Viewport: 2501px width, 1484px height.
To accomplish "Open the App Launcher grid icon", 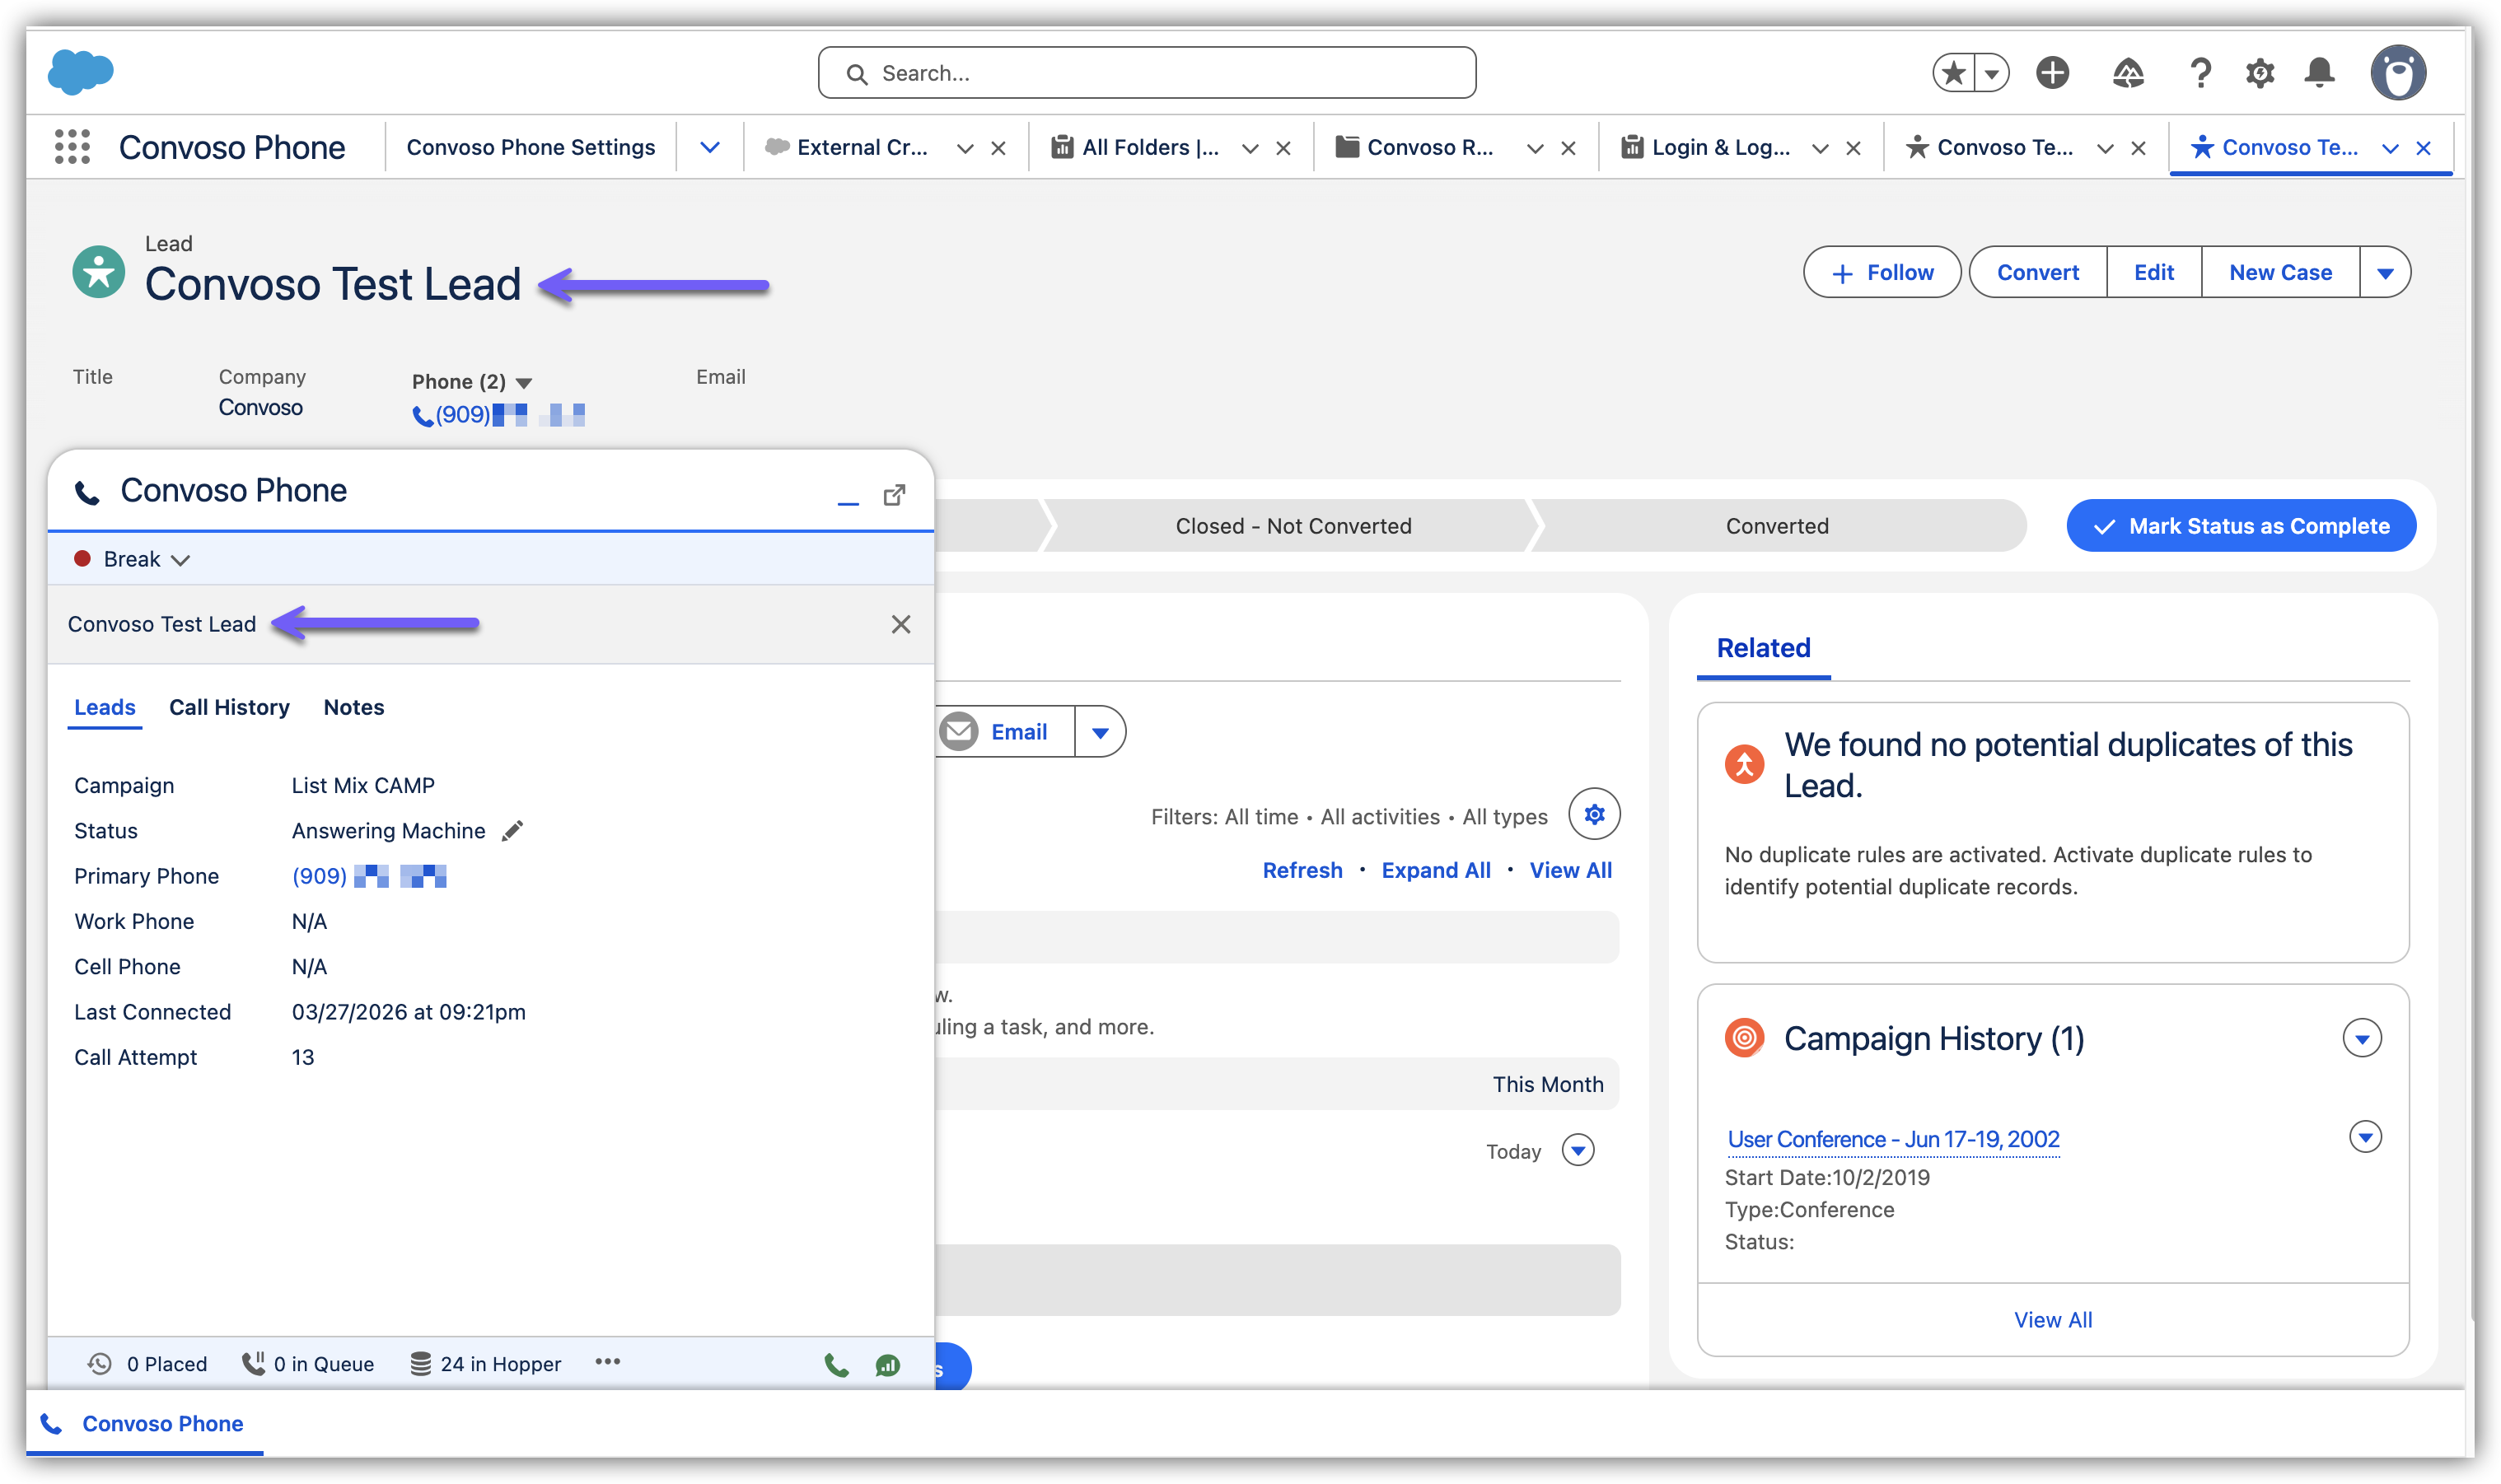I will click(72, 147).
